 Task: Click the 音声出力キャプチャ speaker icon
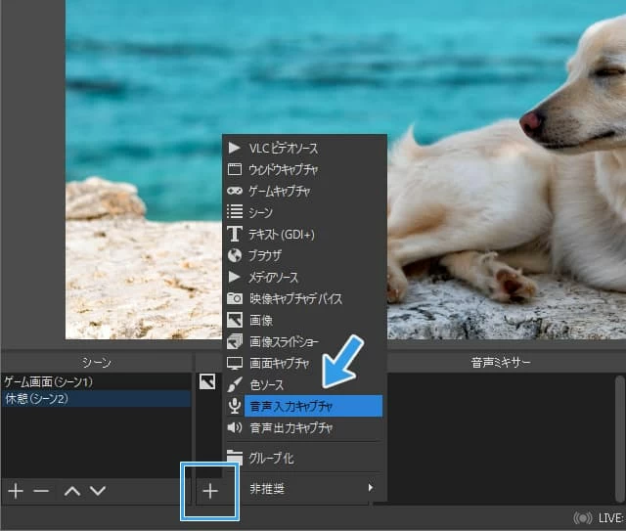point(235,427)
